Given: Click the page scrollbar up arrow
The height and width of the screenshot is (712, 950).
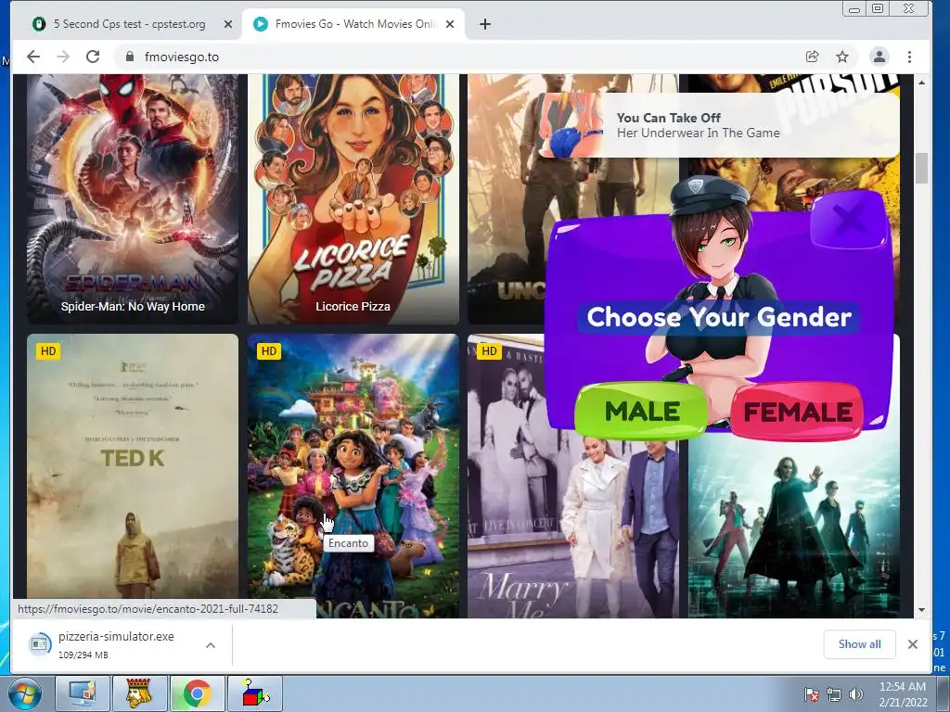Looking at the screenshot, I should [921, 82].
